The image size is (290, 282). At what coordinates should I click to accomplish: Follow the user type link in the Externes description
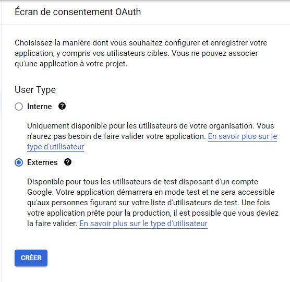(x=143, y=224)
